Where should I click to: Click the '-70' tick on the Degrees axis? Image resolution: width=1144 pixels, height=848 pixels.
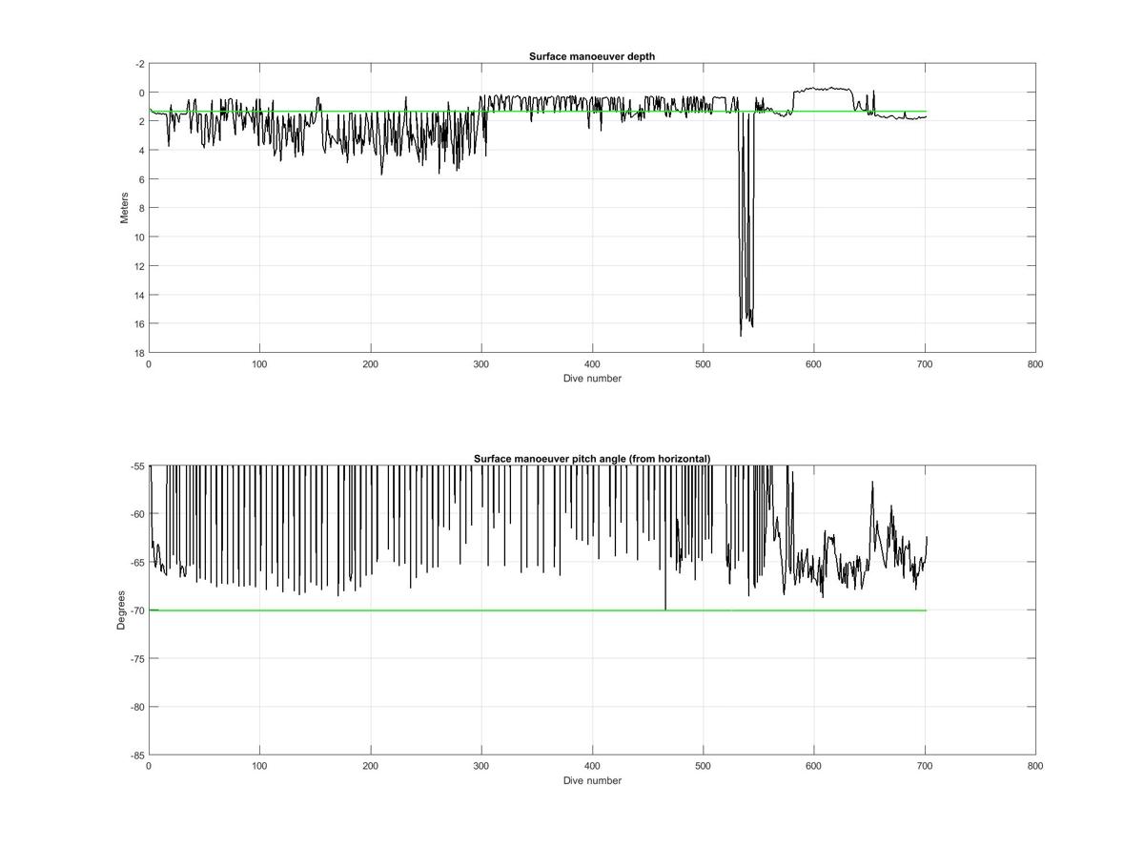pyautogui.click(x=137, y=610)
